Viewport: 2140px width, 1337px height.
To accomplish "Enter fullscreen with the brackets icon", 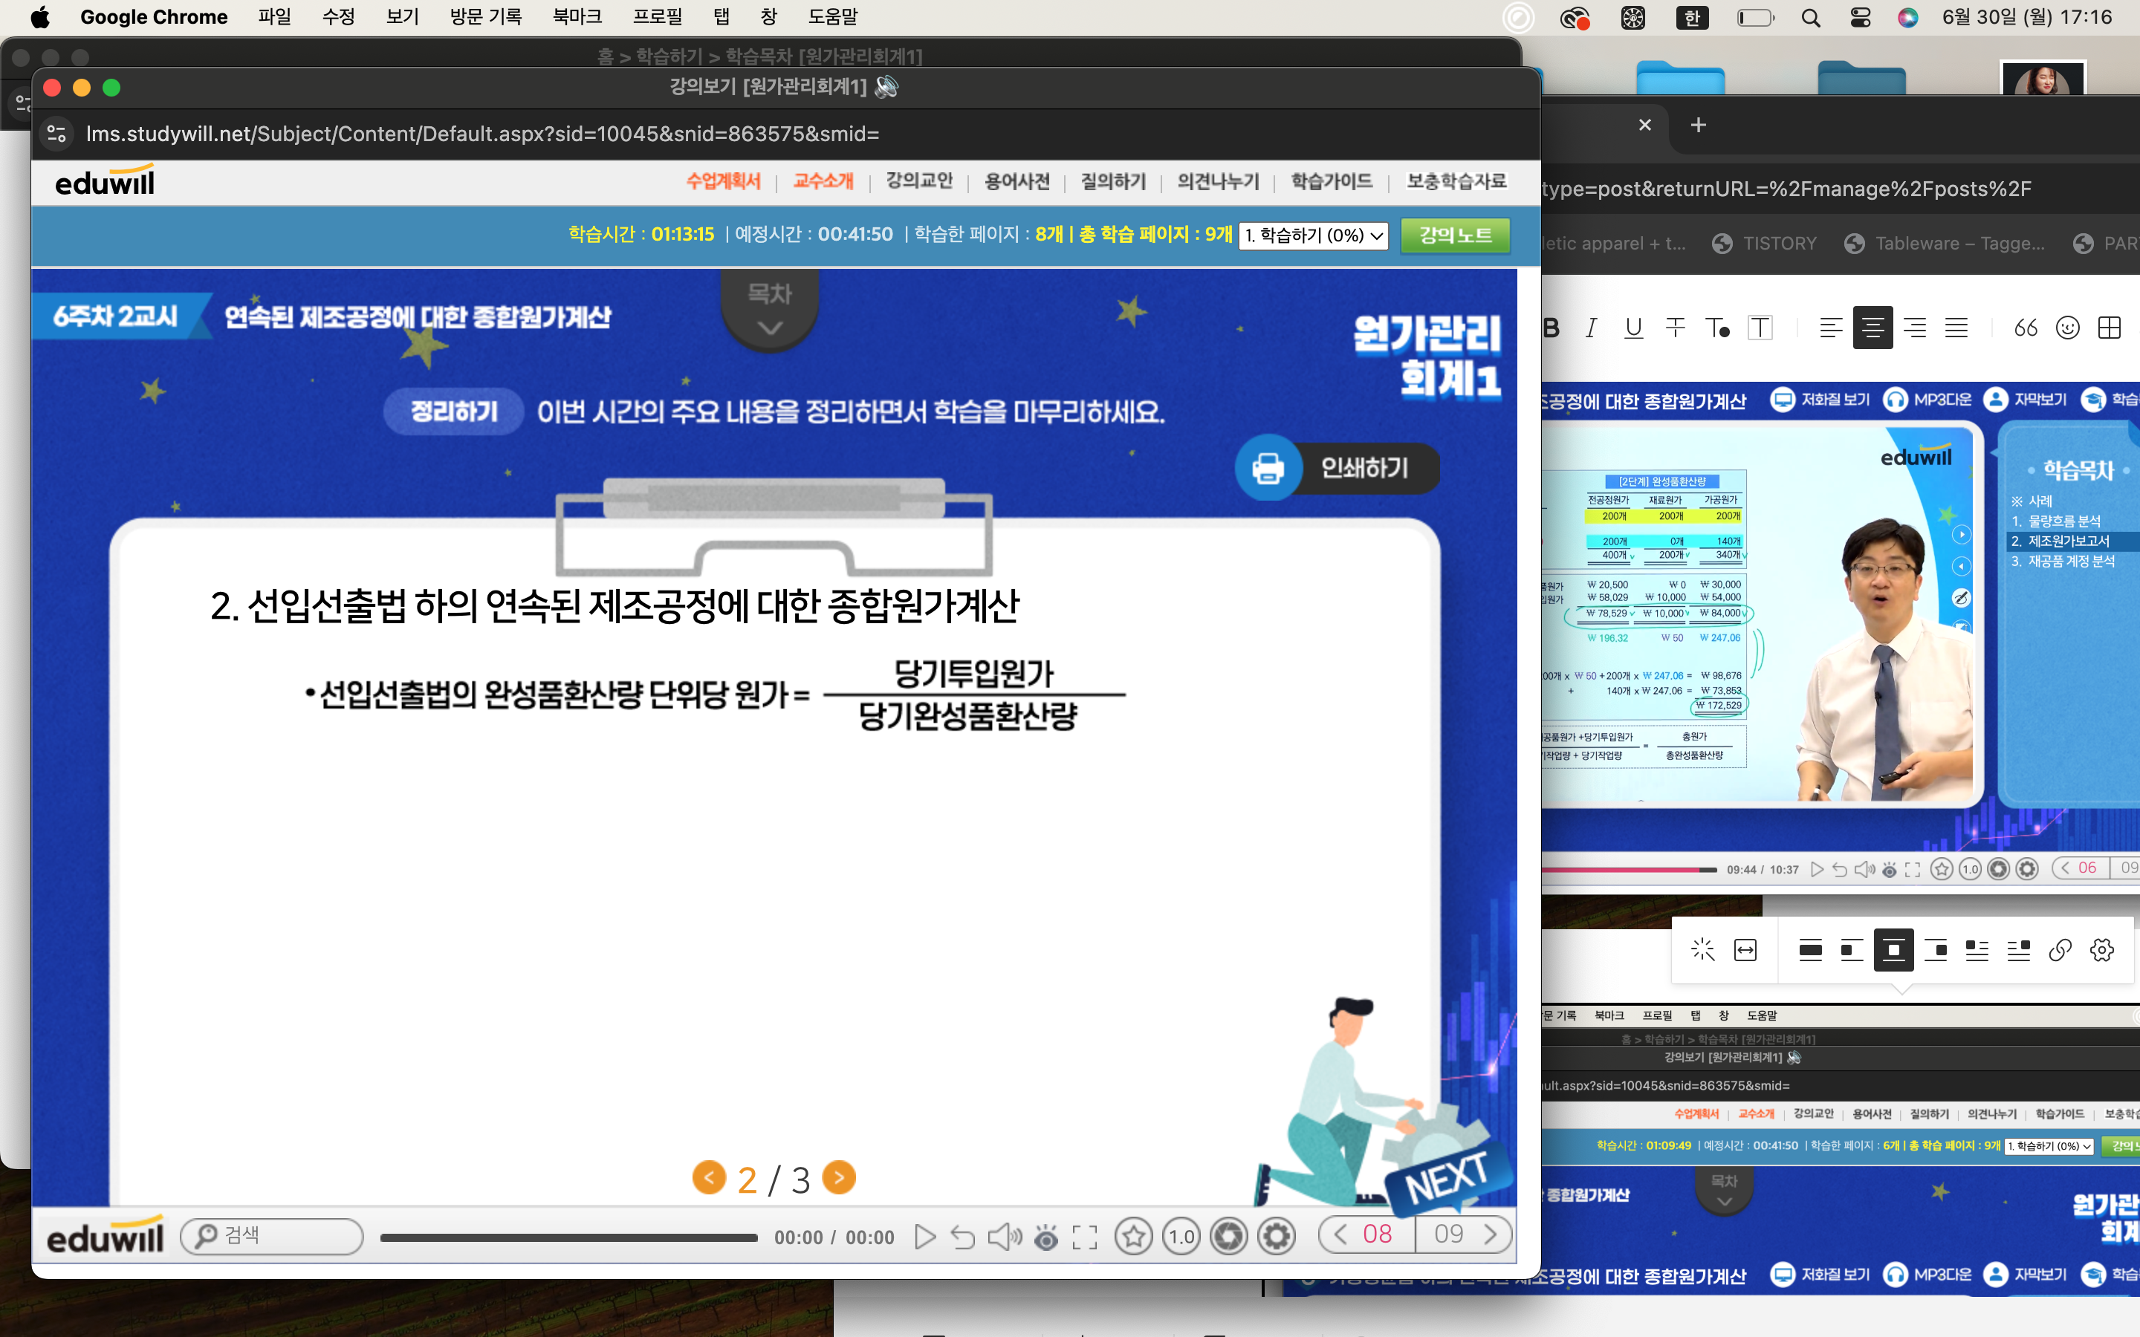I will click(x=1084, y=1236).
